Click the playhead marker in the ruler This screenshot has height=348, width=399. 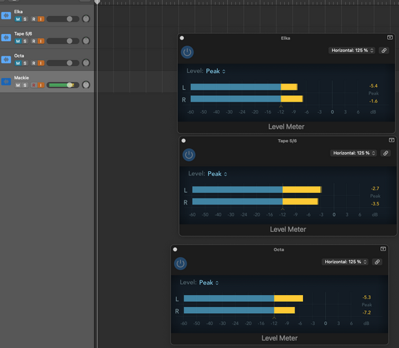tap(97, 2)
